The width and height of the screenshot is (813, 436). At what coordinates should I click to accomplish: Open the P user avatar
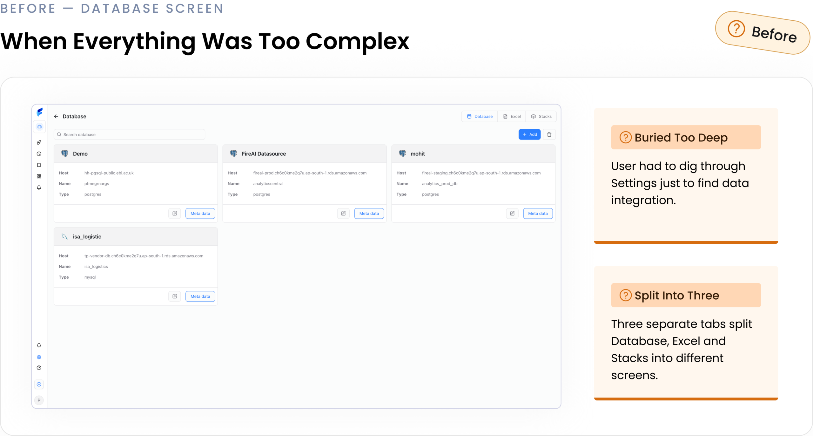tap(39, 400)
